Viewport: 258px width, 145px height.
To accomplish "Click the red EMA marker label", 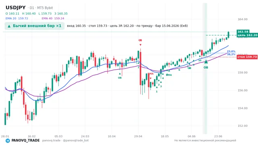I will (x=151, y=74).
